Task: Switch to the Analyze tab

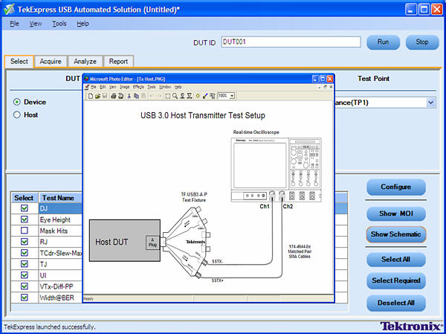Action: tap(84, 61)
